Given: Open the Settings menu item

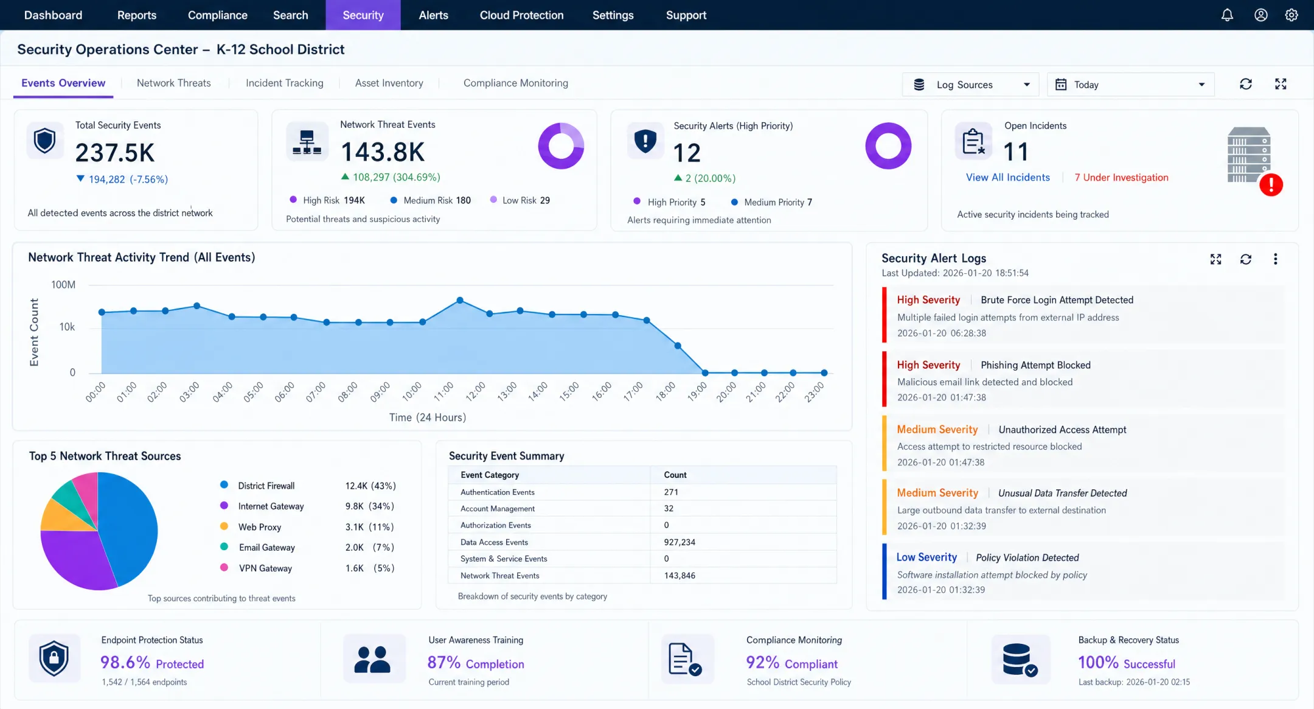Looking at the screenshot, I should pyautogui.click(x=613, y=15).
